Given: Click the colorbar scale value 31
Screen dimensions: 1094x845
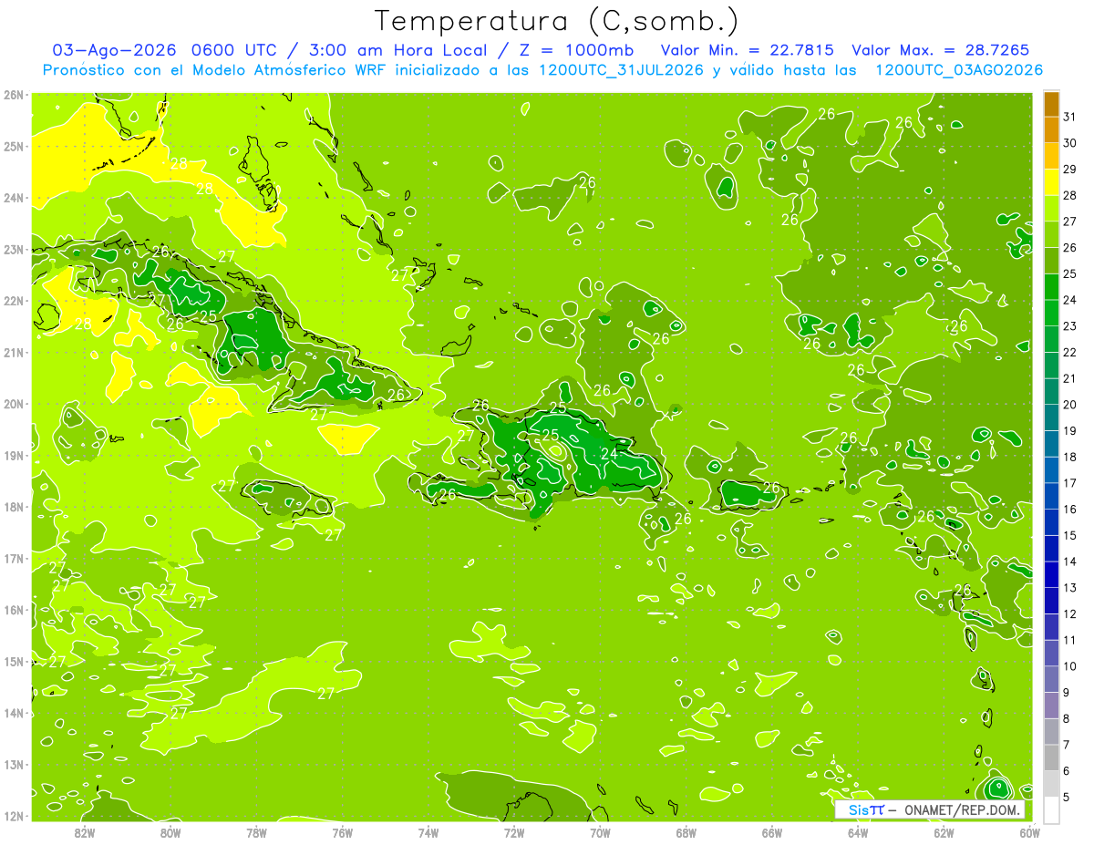Looking at the screenshot, I should point(1070,118).
